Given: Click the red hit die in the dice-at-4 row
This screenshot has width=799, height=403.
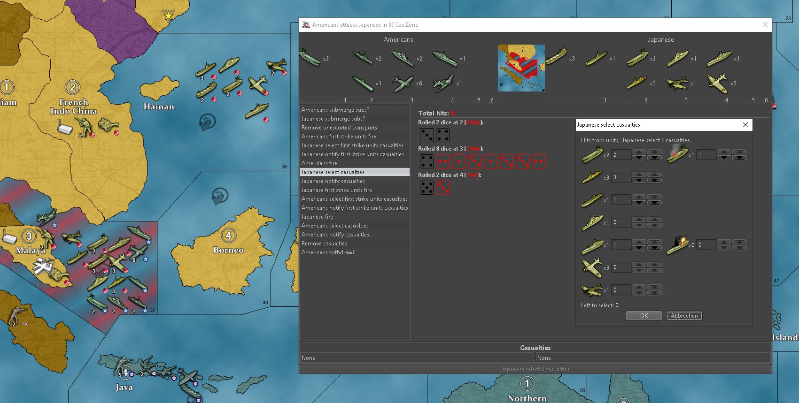Looking at the screenshot, I should pyautogui.click(x=442, y=188).
